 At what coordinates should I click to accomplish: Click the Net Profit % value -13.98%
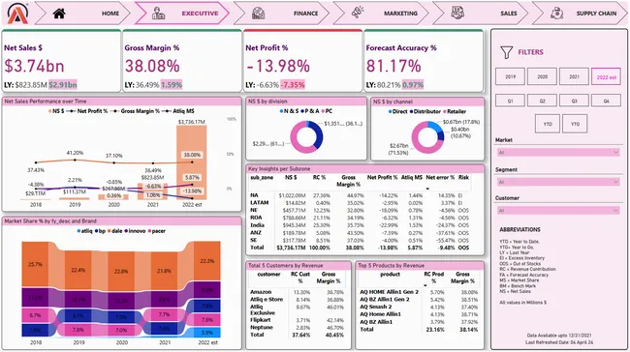click(x=277, y=66)
